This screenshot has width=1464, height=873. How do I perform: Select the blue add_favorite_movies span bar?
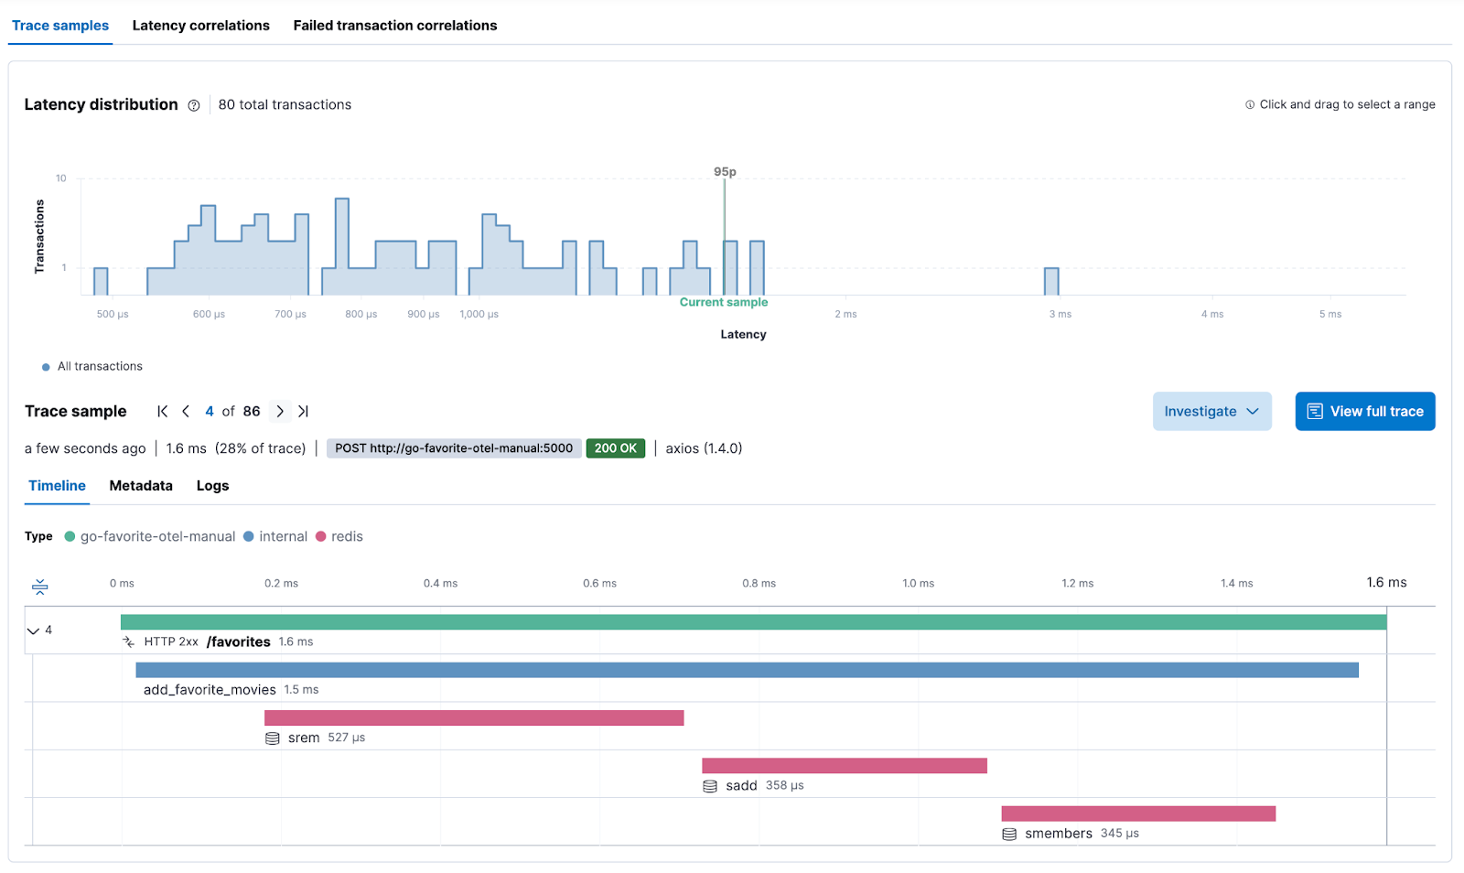747,671
